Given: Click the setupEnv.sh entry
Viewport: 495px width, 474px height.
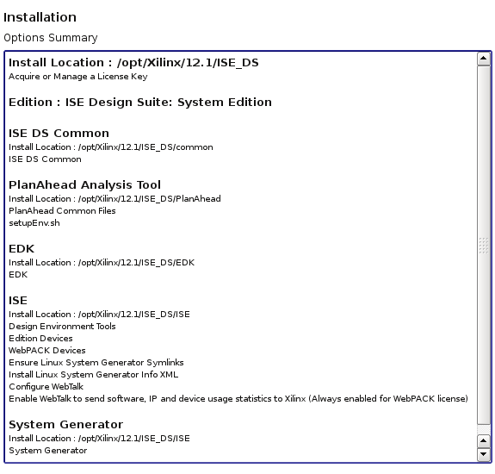Looking at the screenshot, I should tap(34, 223).
